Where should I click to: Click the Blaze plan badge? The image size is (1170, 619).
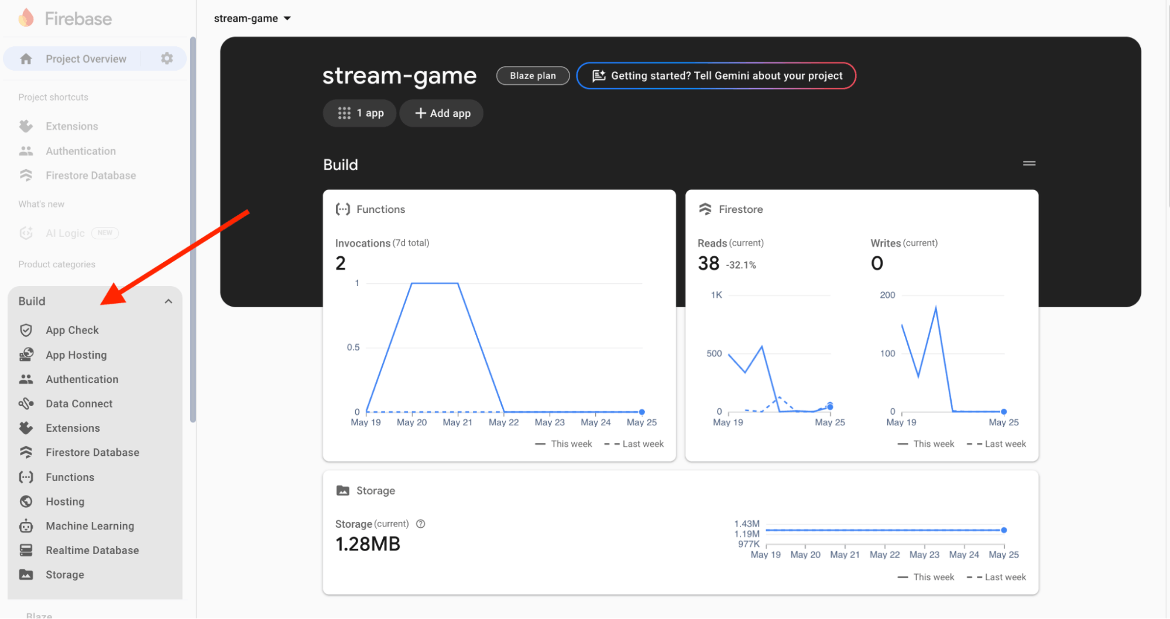[x=533, y=76]
